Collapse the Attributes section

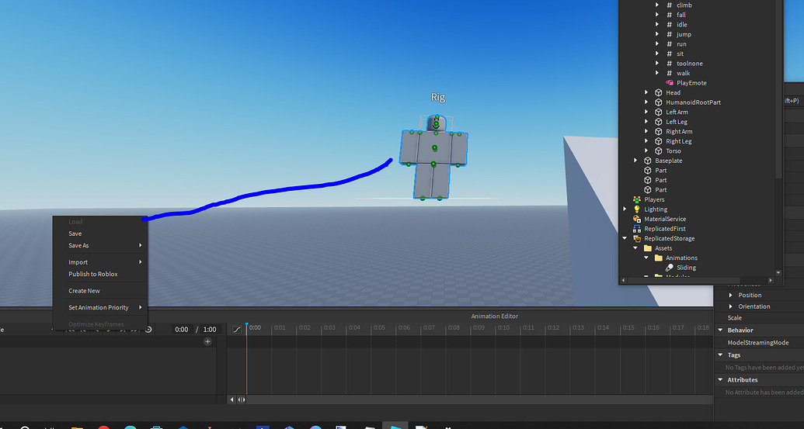720,380
